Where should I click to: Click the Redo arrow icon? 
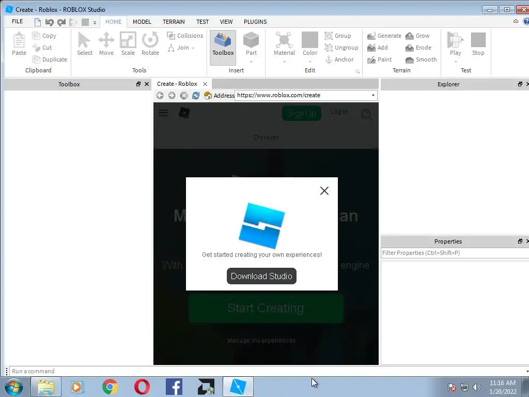61,22
